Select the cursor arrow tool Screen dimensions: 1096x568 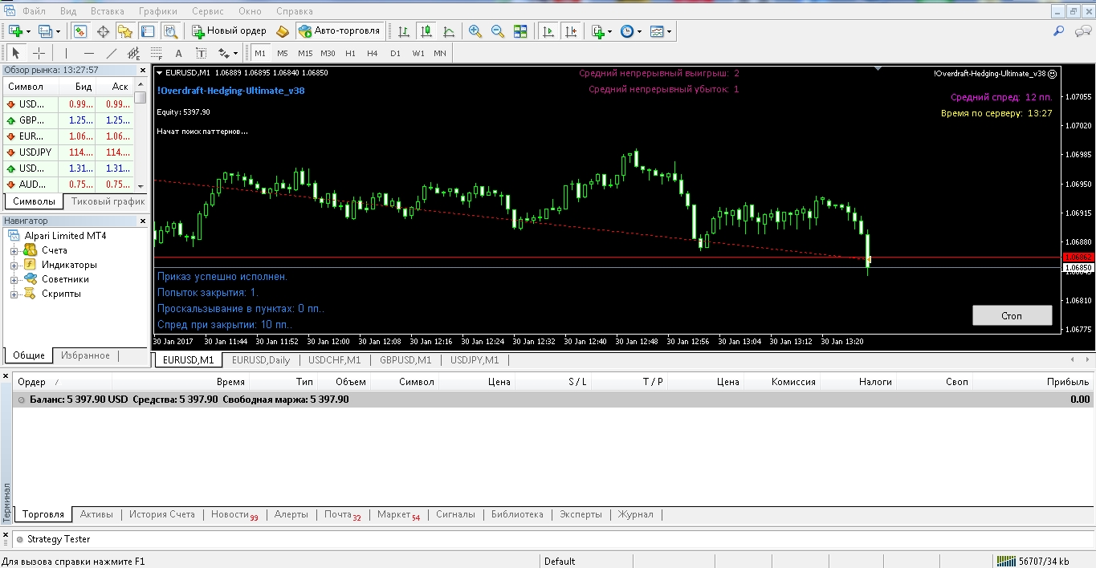(16, 53)
